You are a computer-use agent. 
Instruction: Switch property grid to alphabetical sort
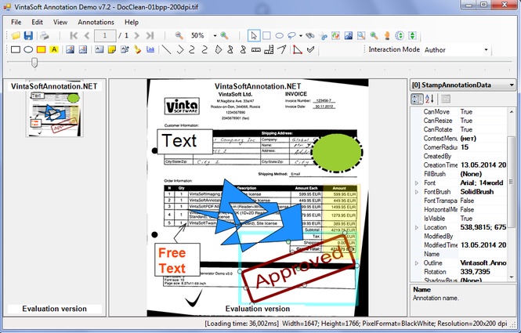tap(429, 99)
